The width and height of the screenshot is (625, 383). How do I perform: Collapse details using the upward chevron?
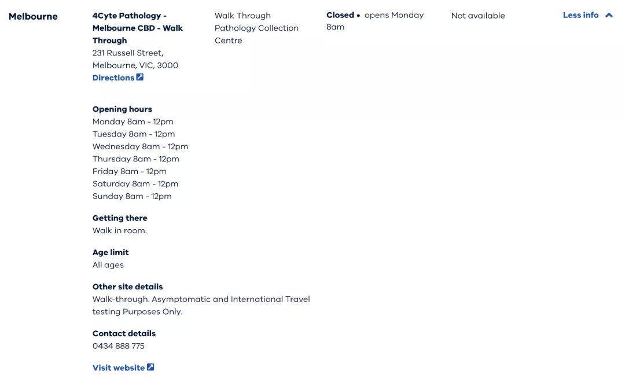[609, 15]
